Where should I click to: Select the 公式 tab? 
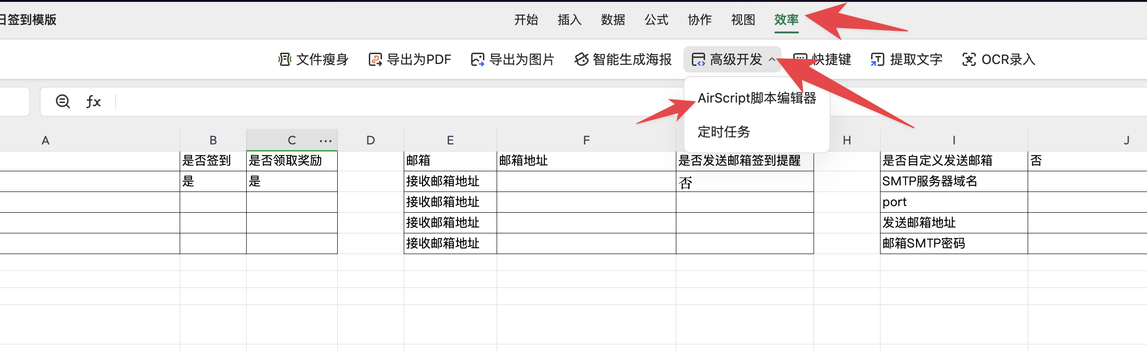click(656, 20)
